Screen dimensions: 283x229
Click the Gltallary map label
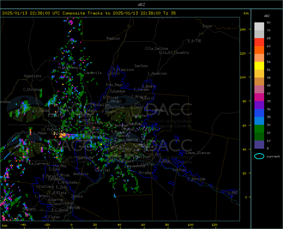click(x=45, y=186)
